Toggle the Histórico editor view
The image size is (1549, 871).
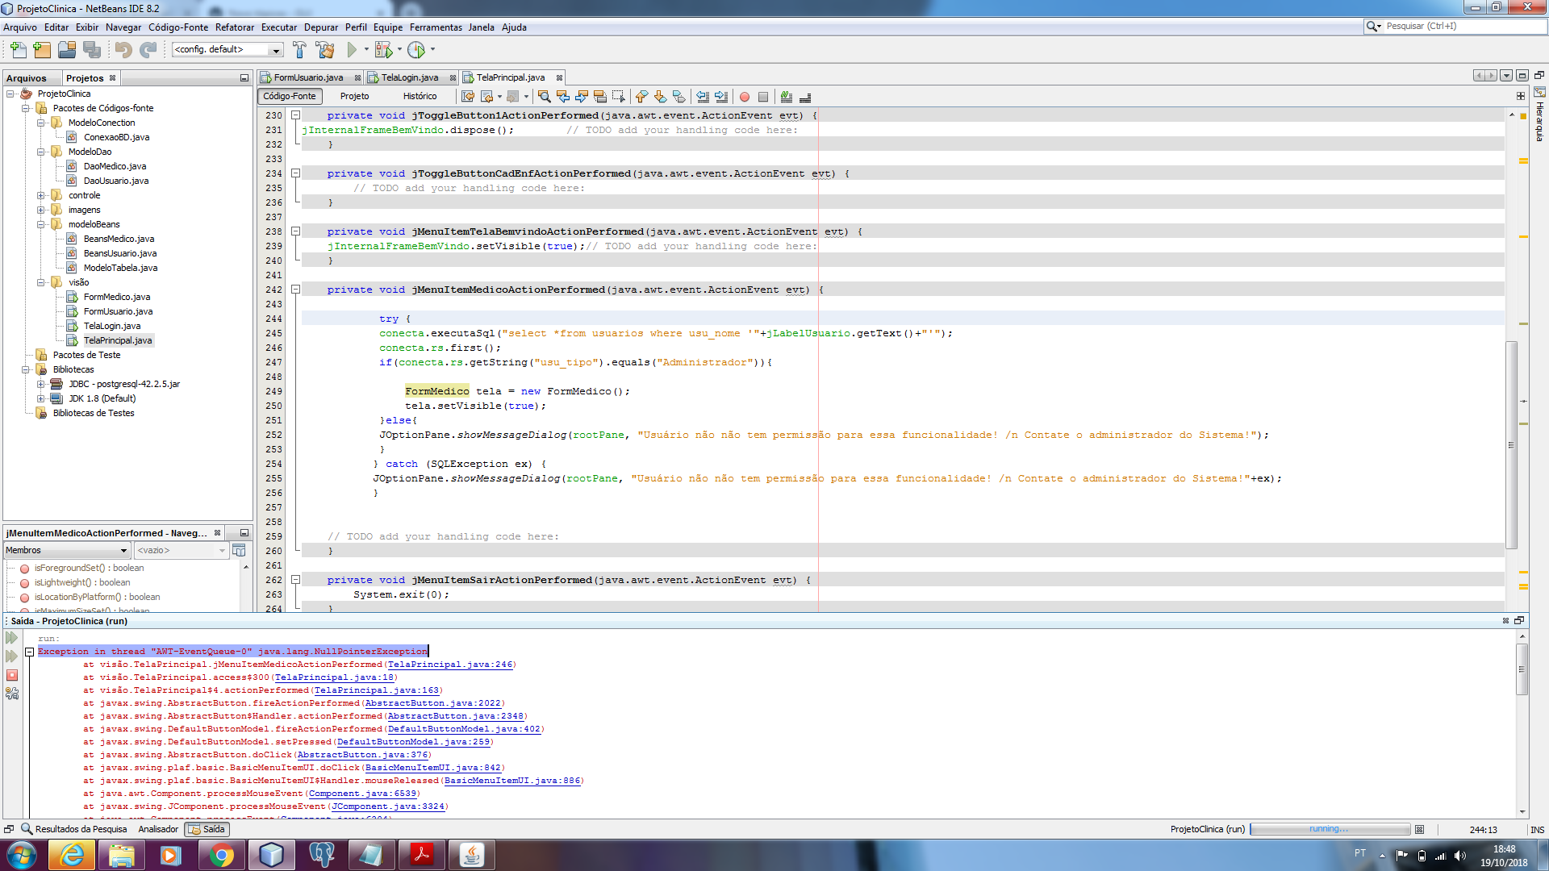(420, 97)
